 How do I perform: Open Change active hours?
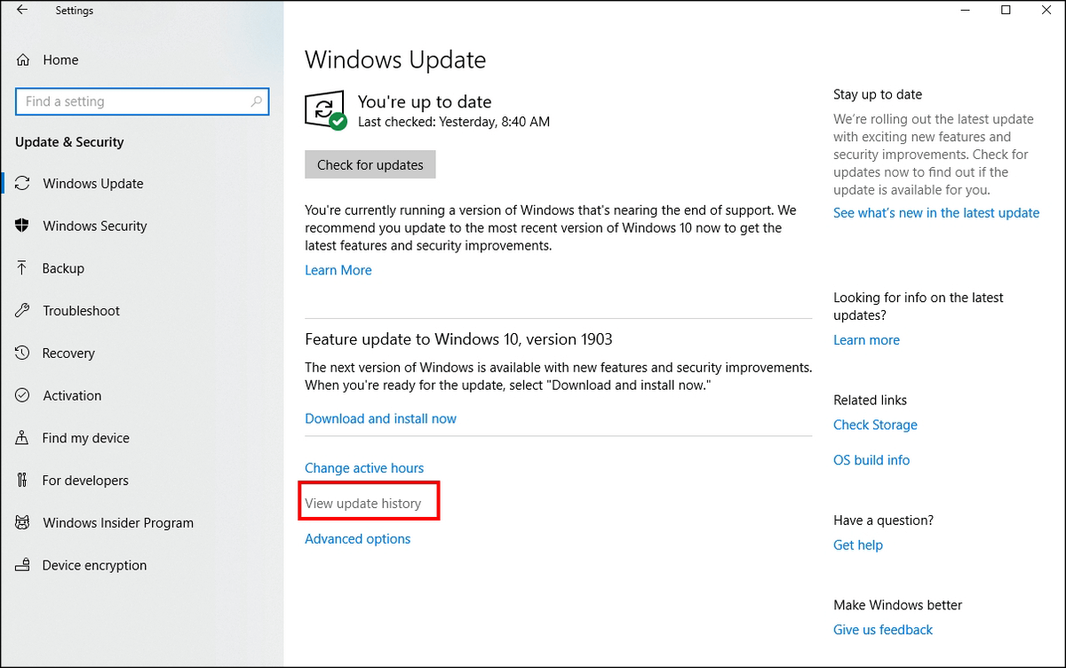tap(364, 468)
